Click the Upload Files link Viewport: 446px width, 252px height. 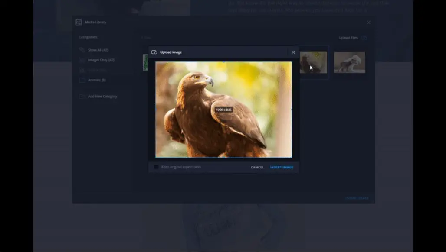tap(348, 38)
